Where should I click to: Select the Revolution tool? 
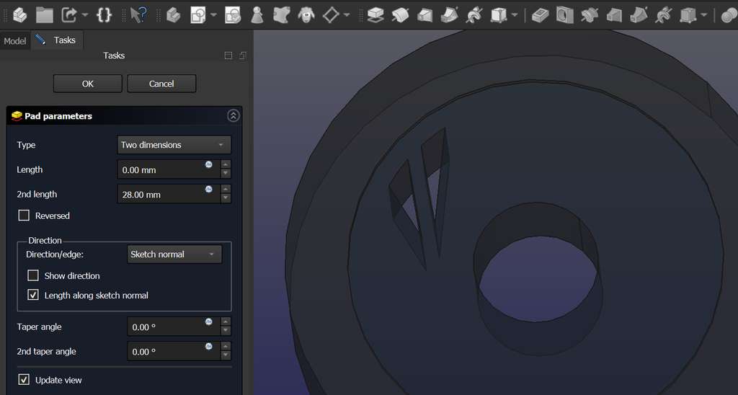pyautogui.click(x=400, y=15)
